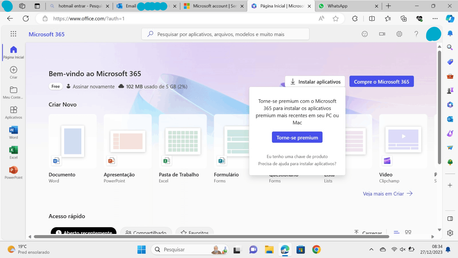Screen dimensions: 458x258
Task: Click the Torne-se premium button
Action: (297, 137)
